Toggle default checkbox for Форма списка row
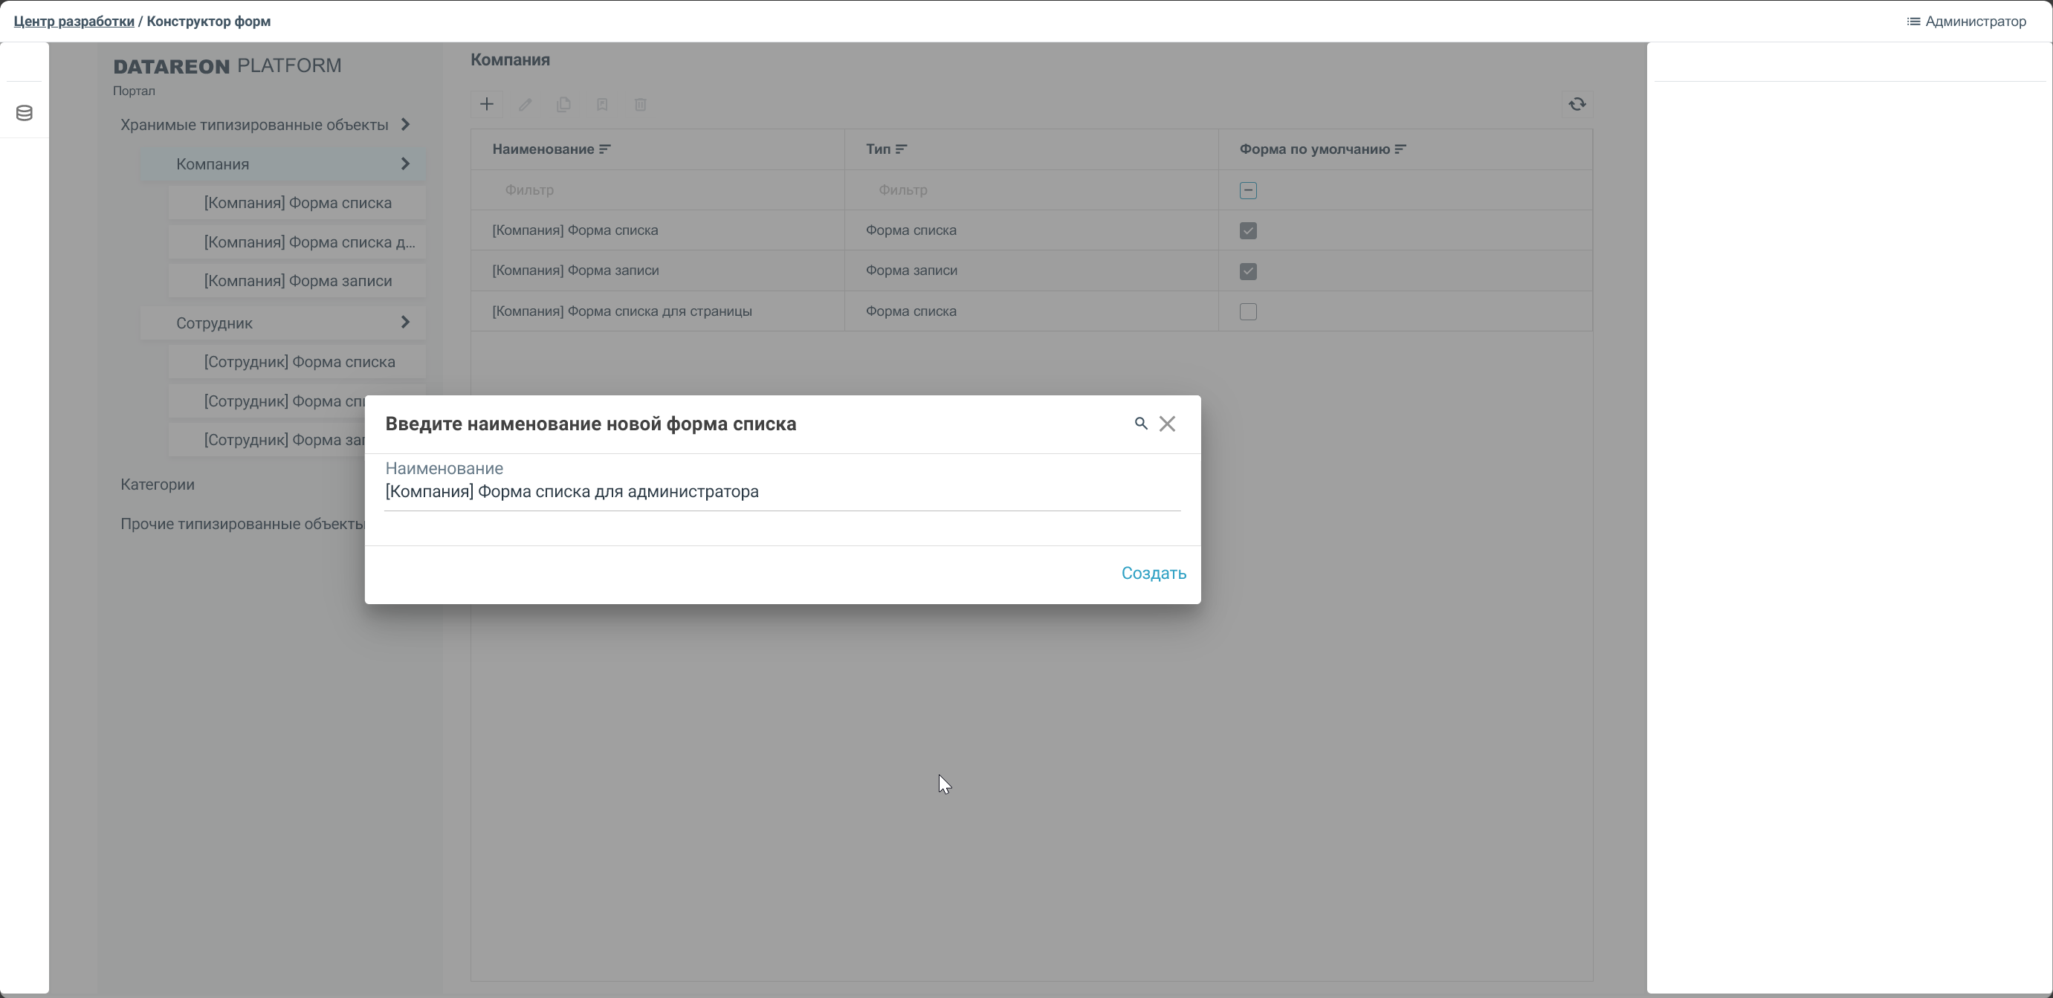Screen dimensions: 2053x998 click(1248, 231)
